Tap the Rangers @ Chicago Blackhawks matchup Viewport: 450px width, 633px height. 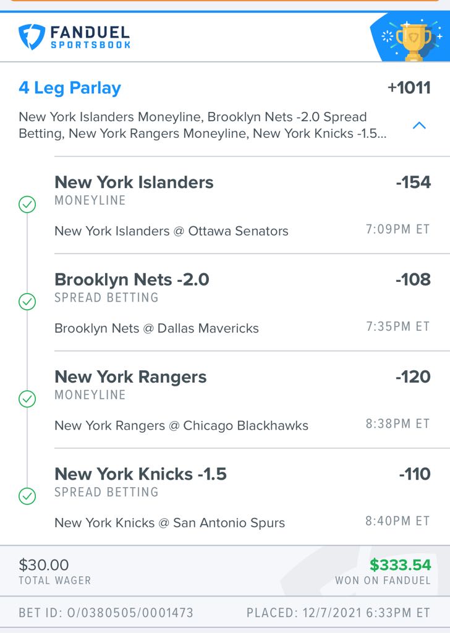pyautogui.click(x=181, y=425)
